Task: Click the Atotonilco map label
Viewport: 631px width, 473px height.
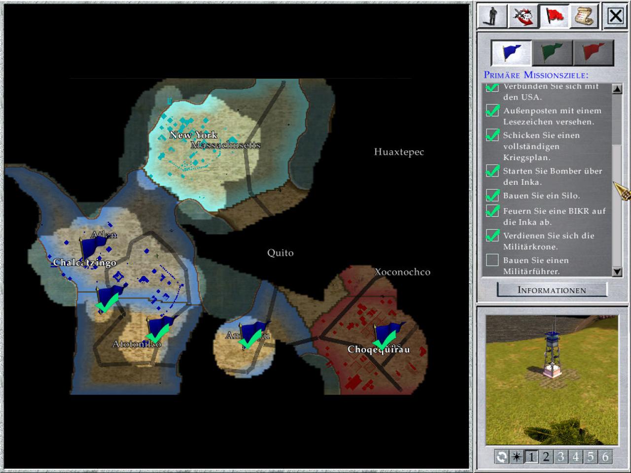Action: [x=137, y=344]
